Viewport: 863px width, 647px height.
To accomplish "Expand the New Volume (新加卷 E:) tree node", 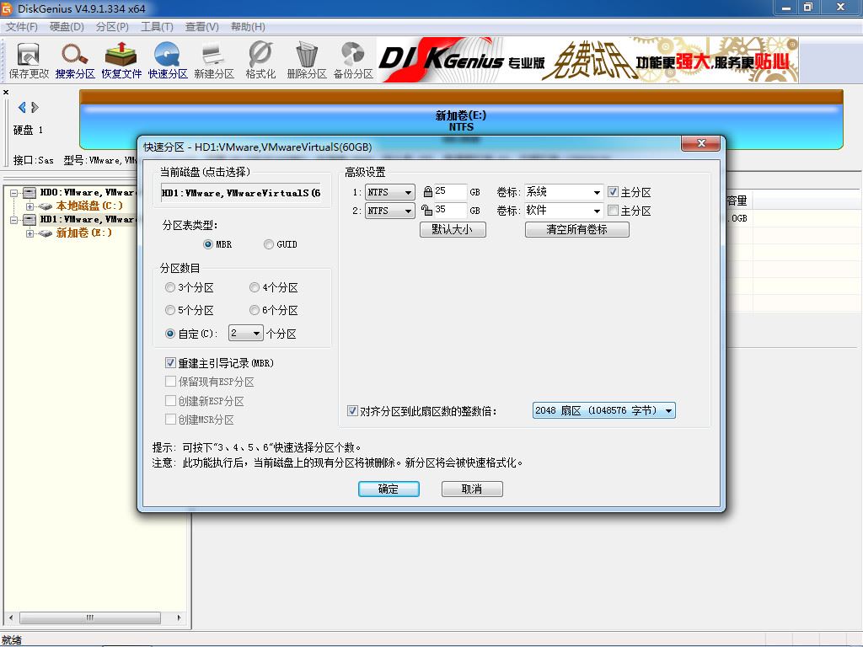I will coord(29,233).
